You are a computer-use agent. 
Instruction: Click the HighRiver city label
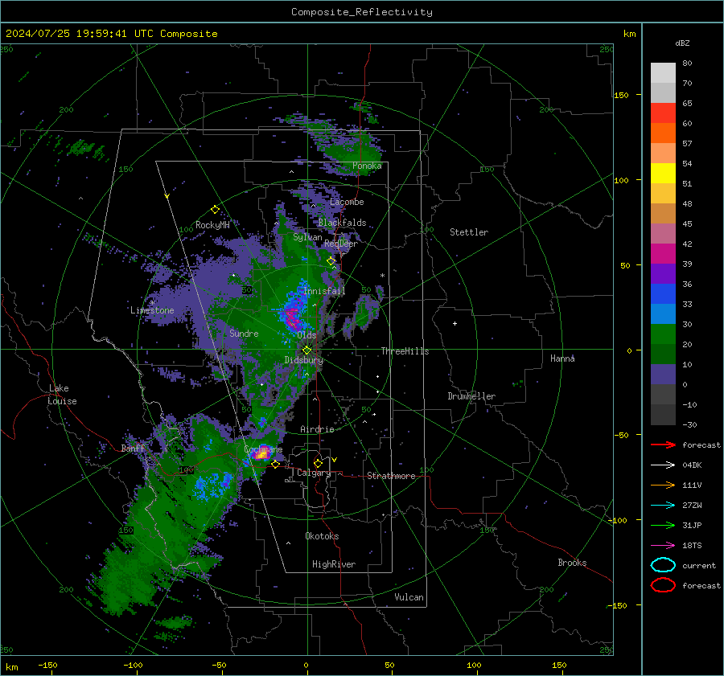pos(334,564)
